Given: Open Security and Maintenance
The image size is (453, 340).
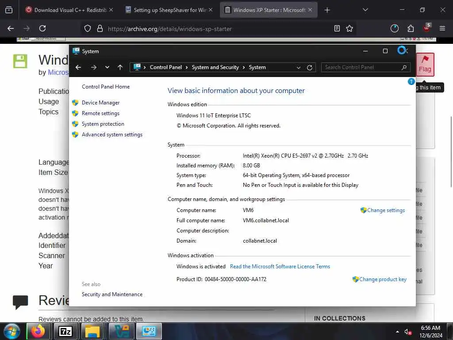Looking at the screenshot, I should click(x=112, y=294).
